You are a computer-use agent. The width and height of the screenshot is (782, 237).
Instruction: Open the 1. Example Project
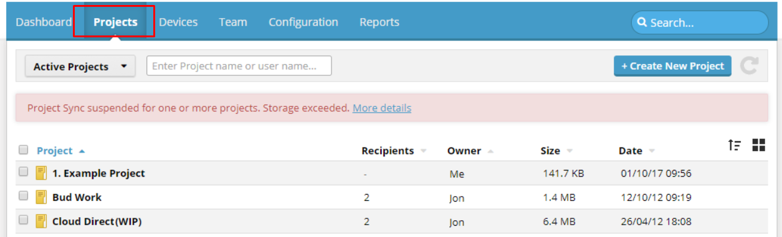(98, 174)
